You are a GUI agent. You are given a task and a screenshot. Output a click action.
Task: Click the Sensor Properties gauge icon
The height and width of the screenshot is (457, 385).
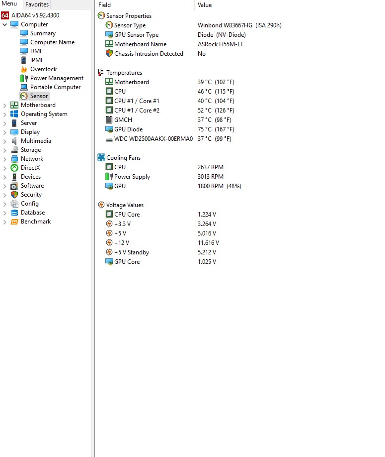pos(101,15)
